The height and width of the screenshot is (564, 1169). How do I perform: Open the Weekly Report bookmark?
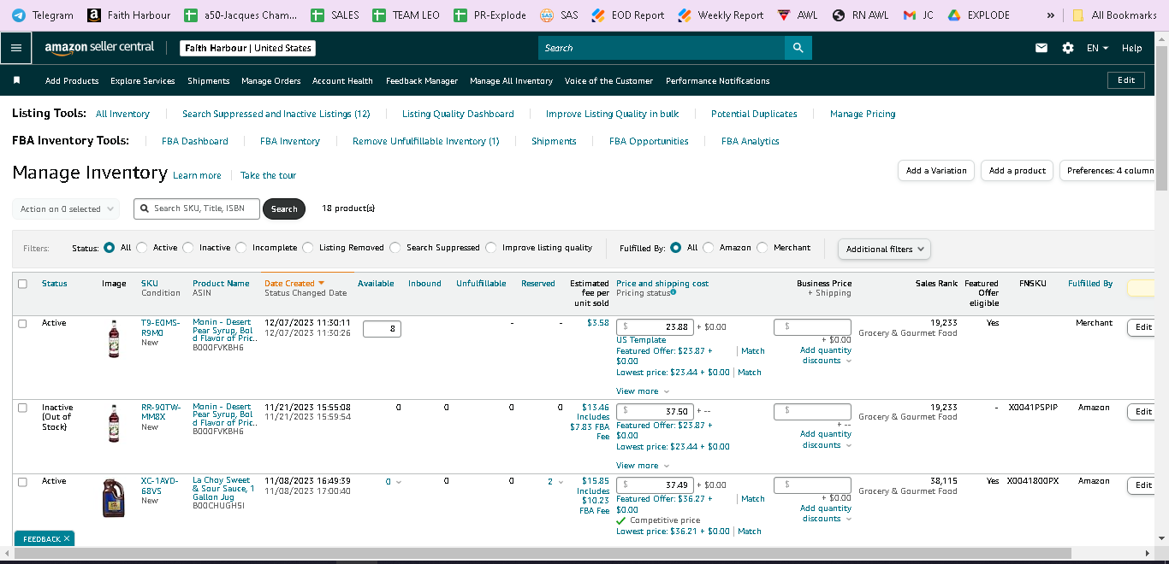(722, 15)
